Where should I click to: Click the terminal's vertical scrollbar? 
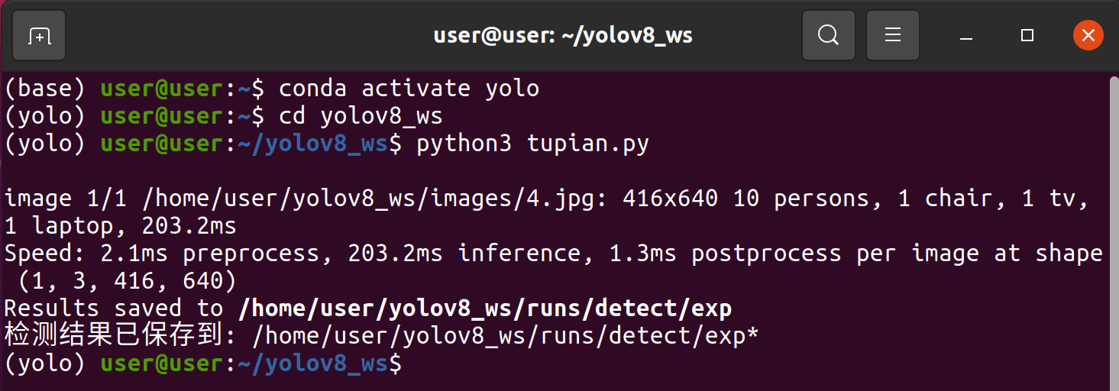(x=1114, y=231)
